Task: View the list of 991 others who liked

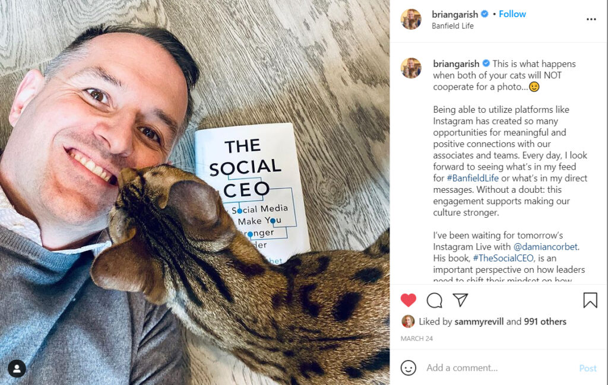Action: click(x=545, y=322)
